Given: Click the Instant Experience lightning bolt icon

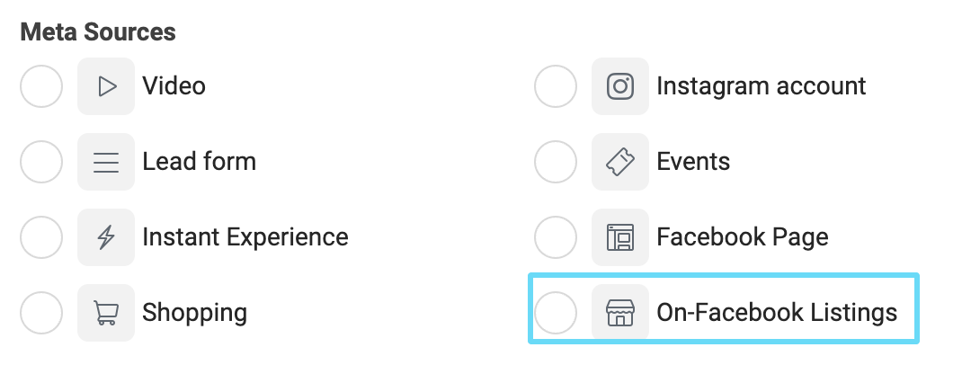Looking at the screenshot, I should click(x=106, y=237).
